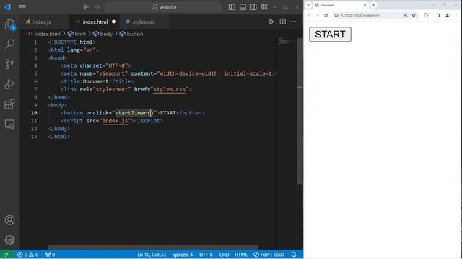Click START button in browser page

click(330, 35)
